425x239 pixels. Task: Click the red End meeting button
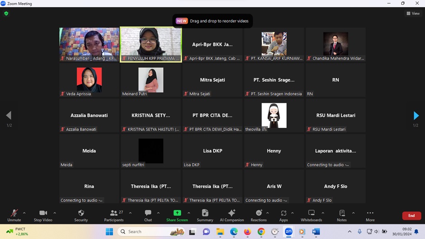(411, 216)
